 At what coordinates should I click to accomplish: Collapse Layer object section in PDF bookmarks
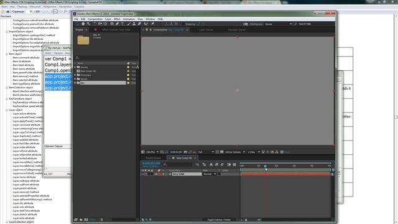tap(7, 110)
